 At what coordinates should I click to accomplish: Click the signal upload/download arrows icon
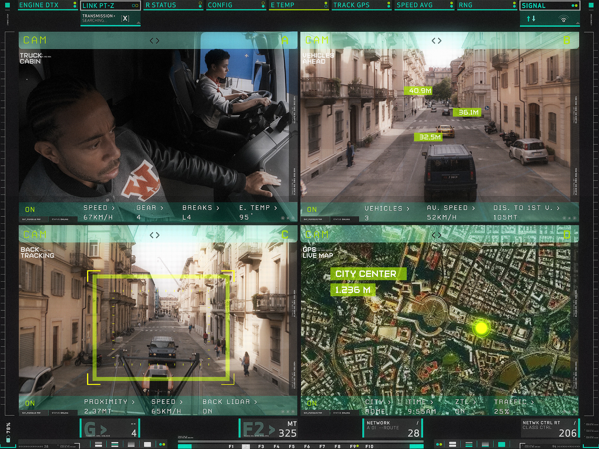[531, 19]
